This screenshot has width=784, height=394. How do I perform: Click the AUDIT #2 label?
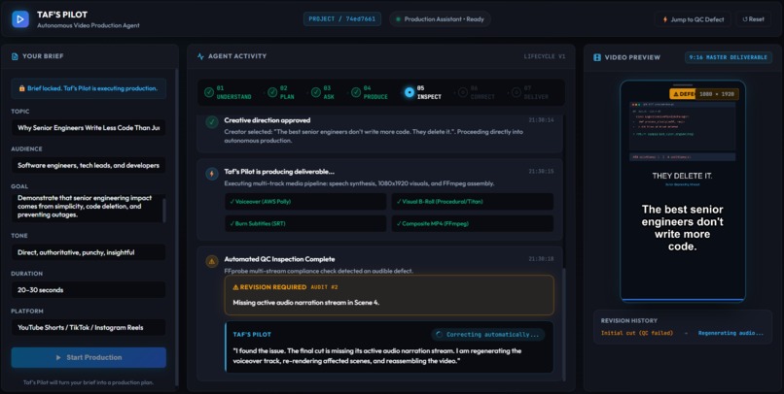(325, 287)
